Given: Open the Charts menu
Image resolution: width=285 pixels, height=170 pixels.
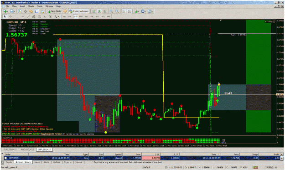Looking at the screenshot, I should pos(31,6).
